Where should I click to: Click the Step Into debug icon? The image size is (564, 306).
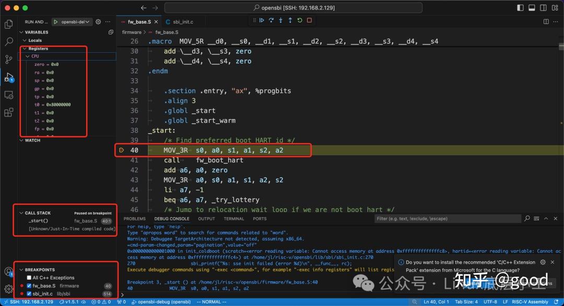[280, 20]
